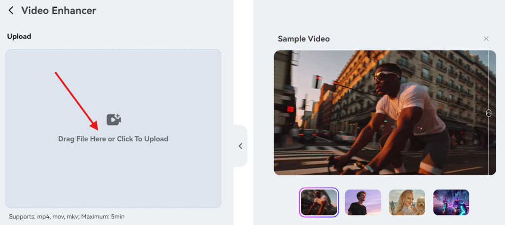Click the 'Video Enhancer' page title
The height and width of the screenshot is (225, 505).
[x=58, y=10]
